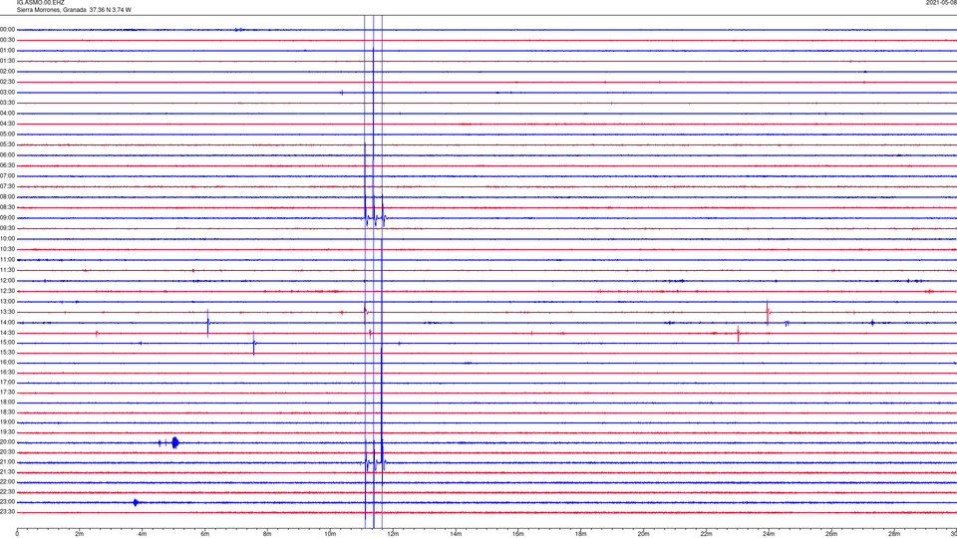Select the 11:30 trace time label
This screenshot has width=957, height=538.
pos(7,270)
